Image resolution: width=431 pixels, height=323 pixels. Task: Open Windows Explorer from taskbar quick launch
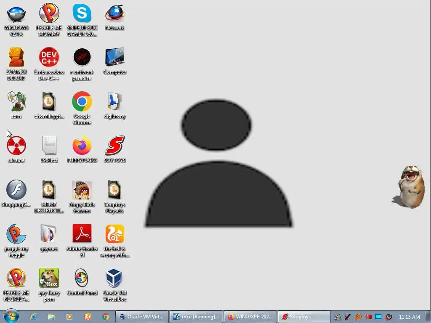pyautogui.click(x=51, y=317)
